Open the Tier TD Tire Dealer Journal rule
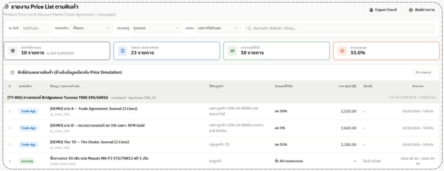The width and height of the screenshot is (444, 171). point(89,142)
